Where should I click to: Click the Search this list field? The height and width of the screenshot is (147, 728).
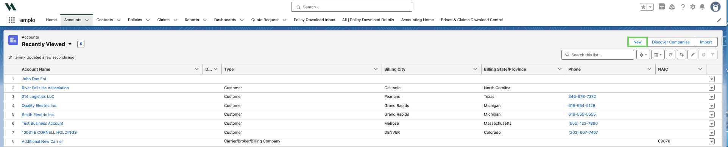tap(598, 55)
